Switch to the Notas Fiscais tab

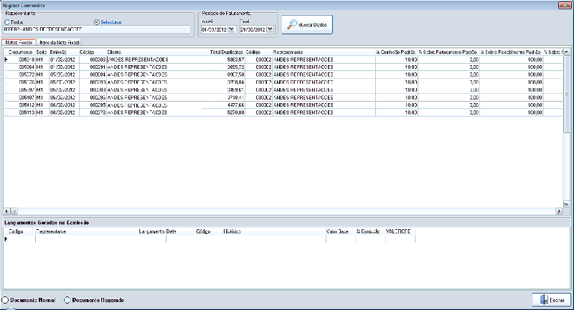click(19, 42)
